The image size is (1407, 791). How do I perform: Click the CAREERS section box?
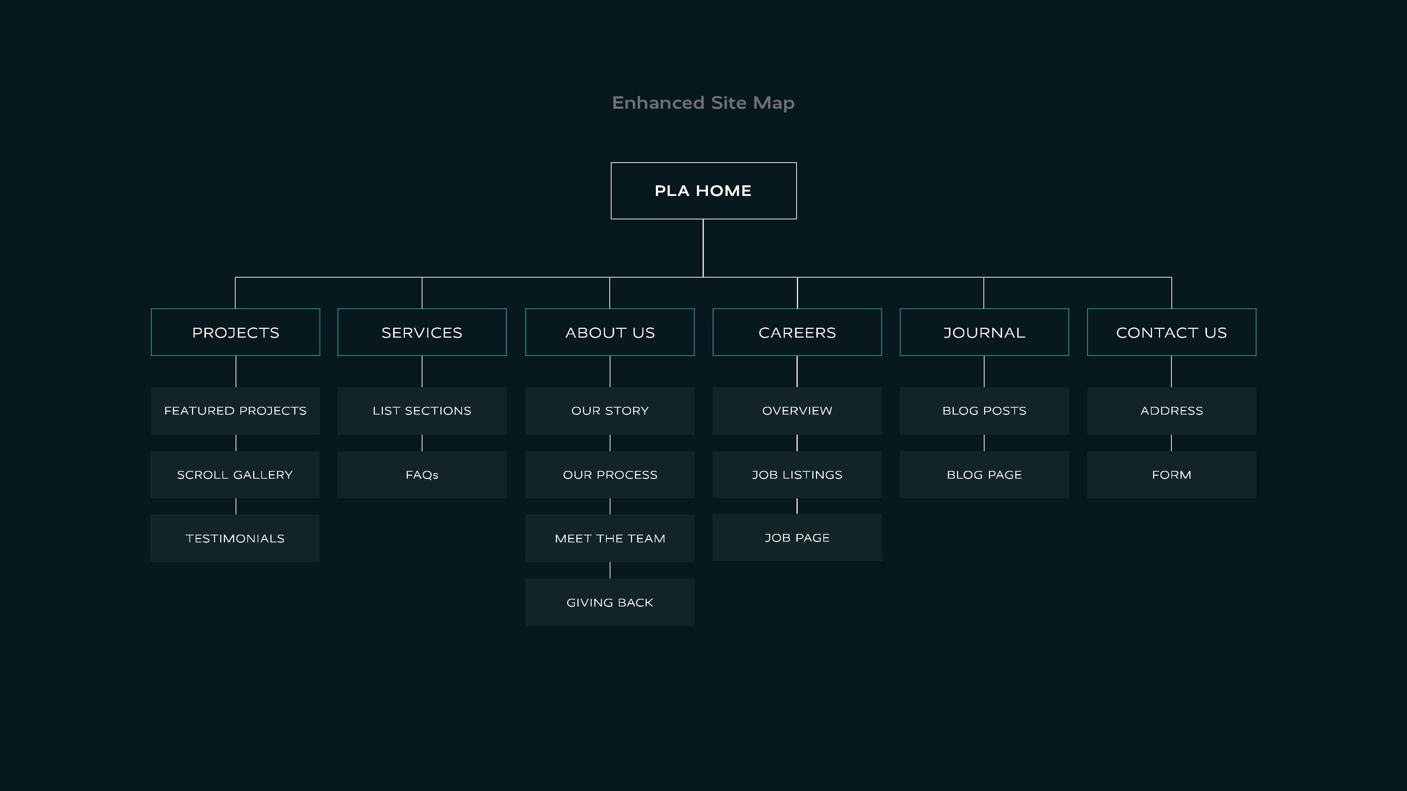pyautogui.click(x=797, y=333)
